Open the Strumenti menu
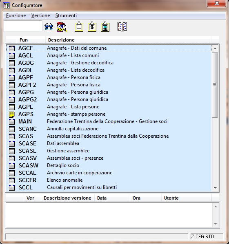This screenshot has height=244, width=229. [66, 15]
